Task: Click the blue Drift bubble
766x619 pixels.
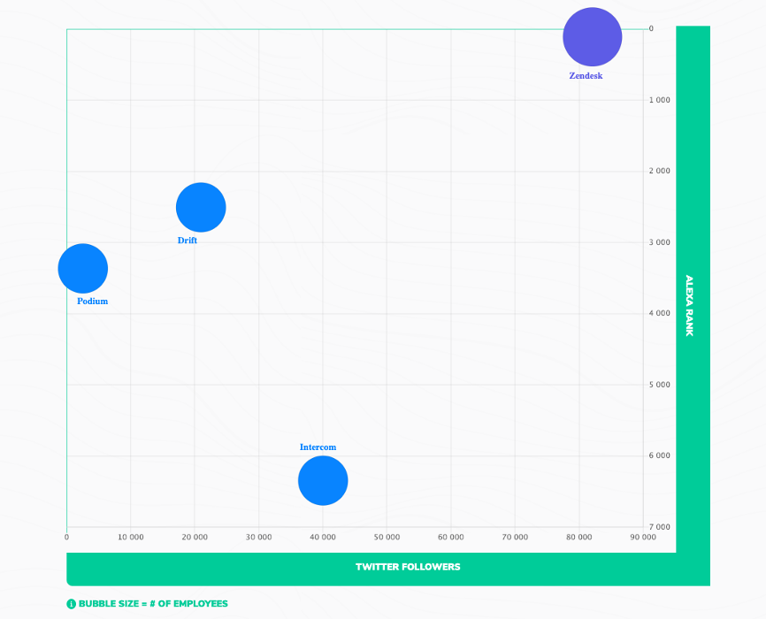Action: pyautogui.click(x=201, y=208)
